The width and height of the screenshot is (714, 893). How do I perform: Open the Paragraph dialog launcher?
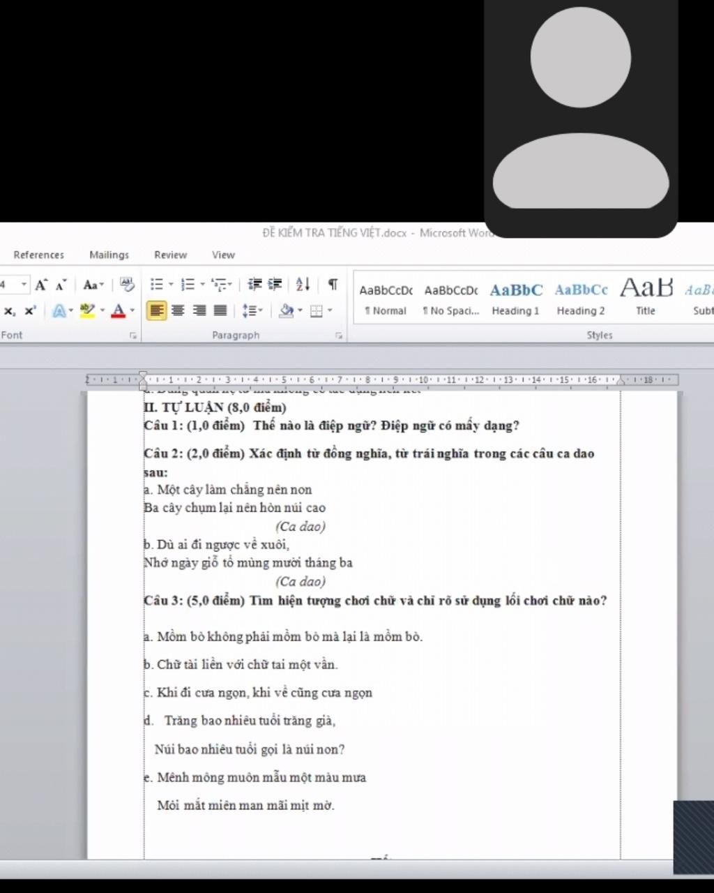click(x=339, y=336)
